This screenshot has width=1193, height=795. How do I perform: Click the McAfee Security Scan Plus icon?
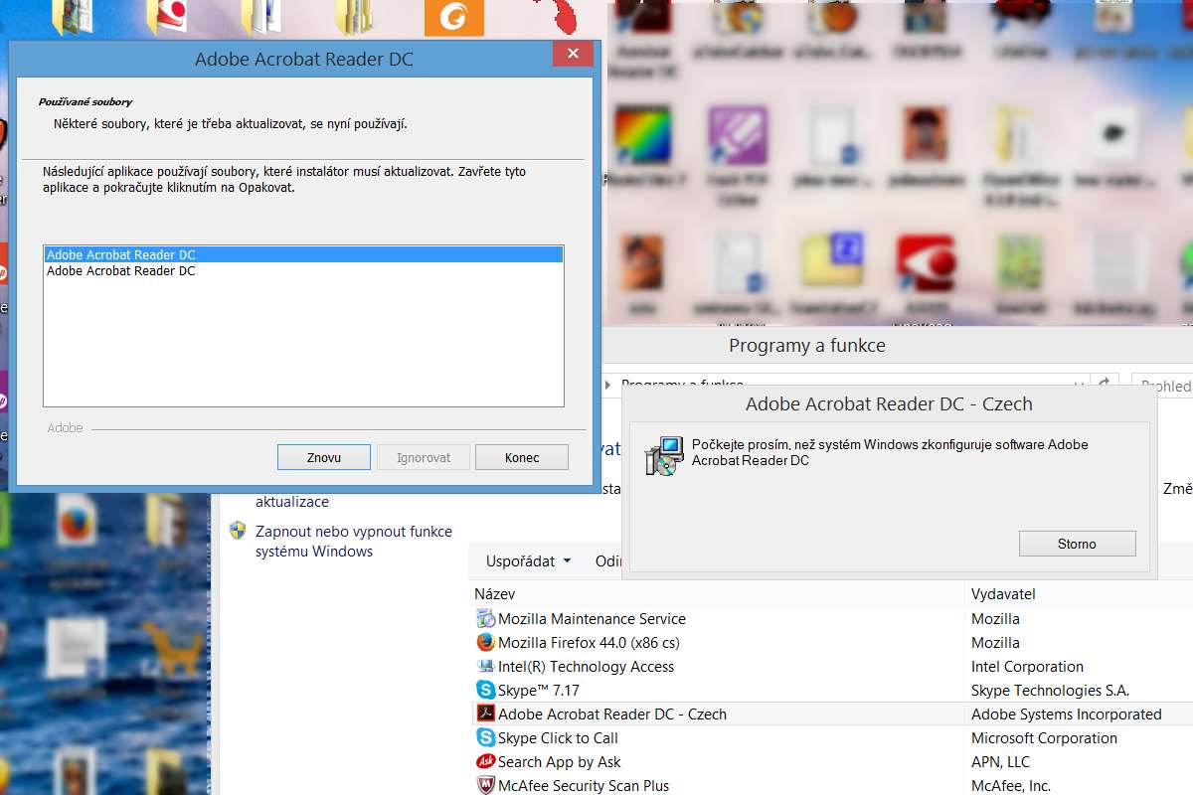coord(485,786)
